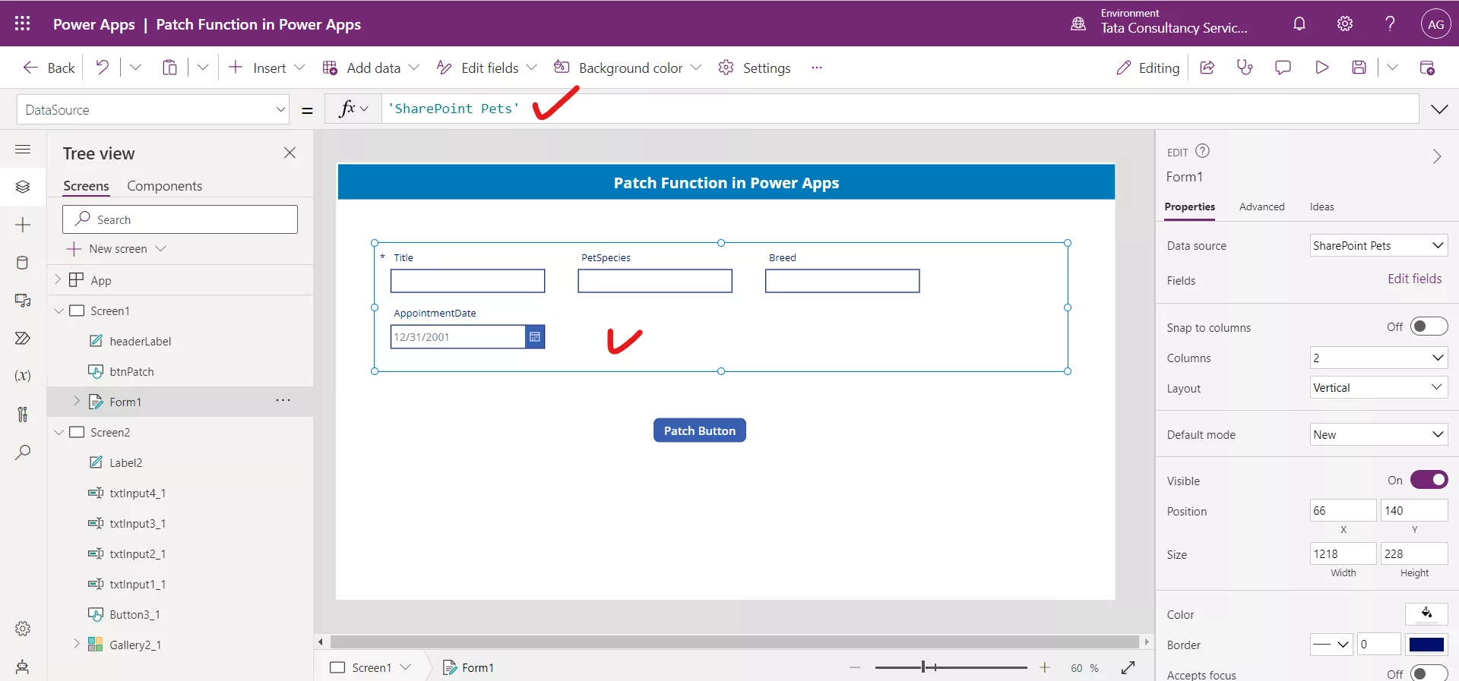Click the Paste clipboard icon
The image size is (1459, 681).
click(x=169, y=68)
